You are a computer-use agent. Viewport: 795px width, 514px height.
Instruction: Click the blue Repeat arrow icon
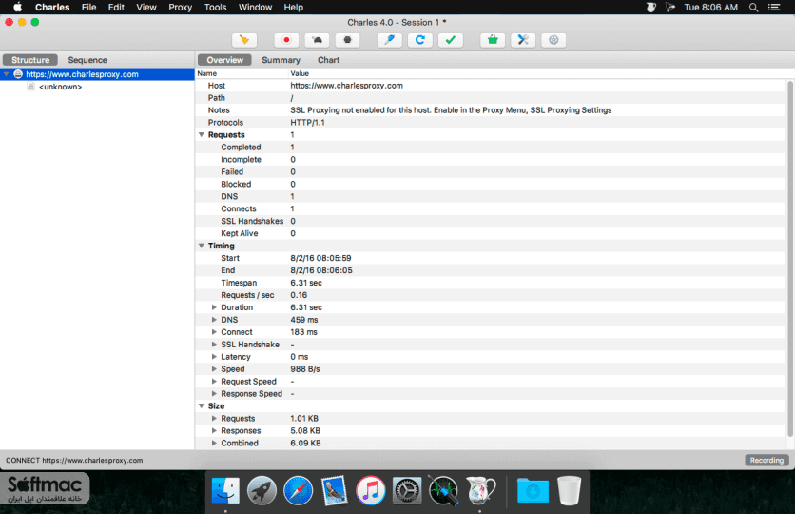click(x=419, y=40)
